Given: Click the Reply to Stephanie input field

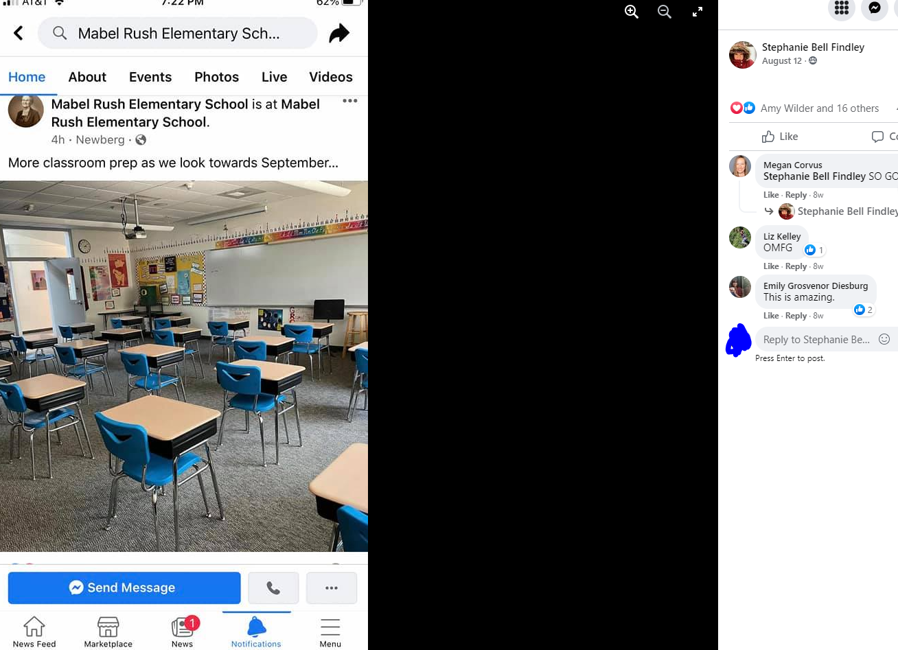Looking at the screenshot, I should tap(816, 340).
